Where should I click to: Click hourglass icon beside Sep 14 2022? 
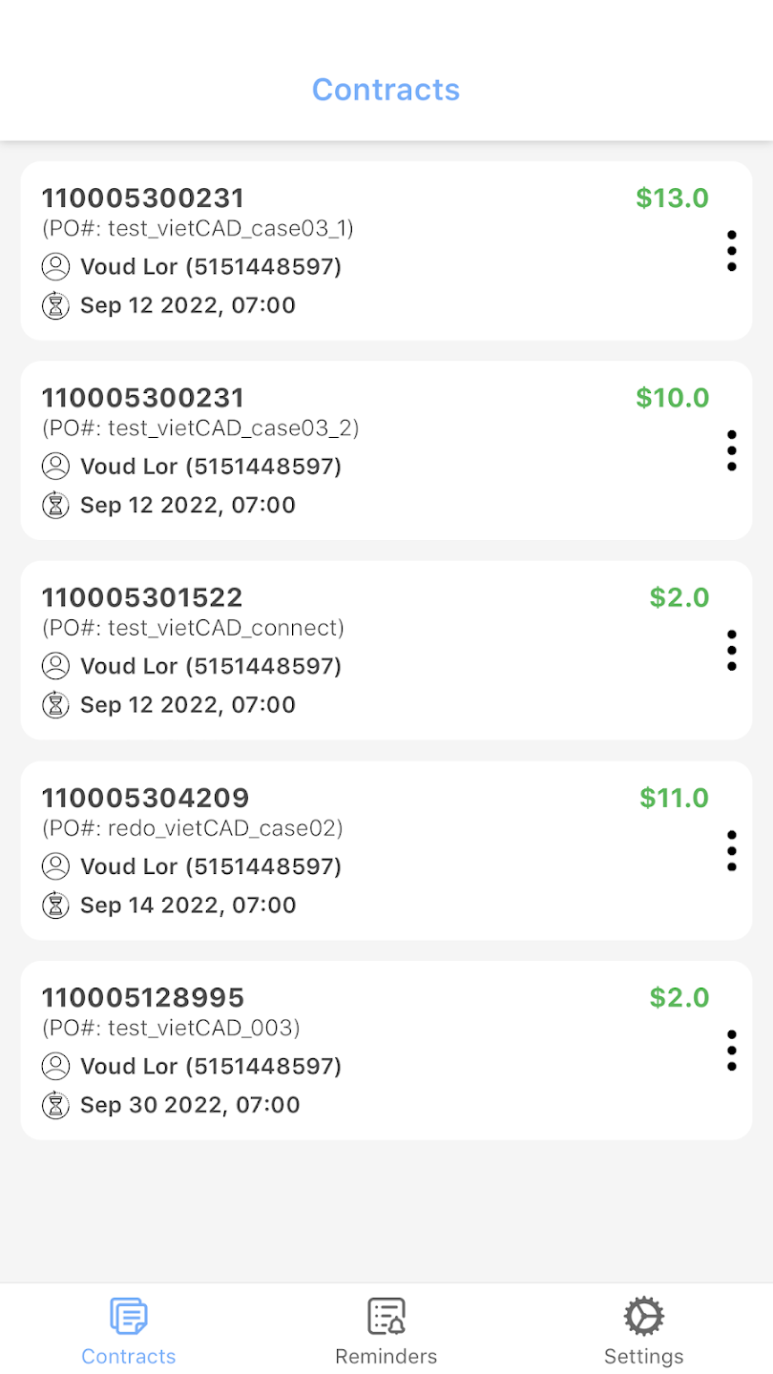coord(56,905)
